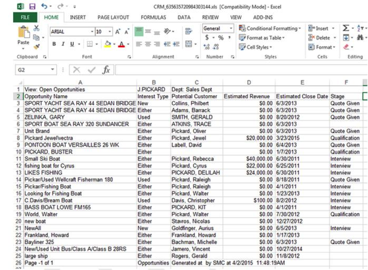
Task: Toggle Underline formatting
Action: pos(72,44)
